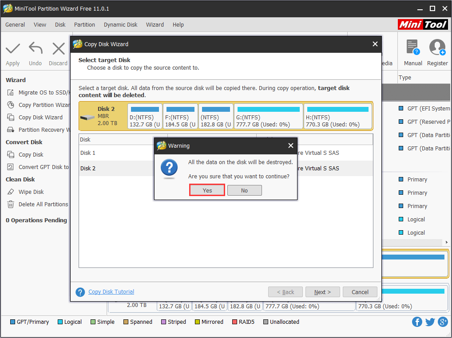The height and width of the screenshot is (338, 452).
Task: Click the Striped legend entry
Action: point(174,322)
